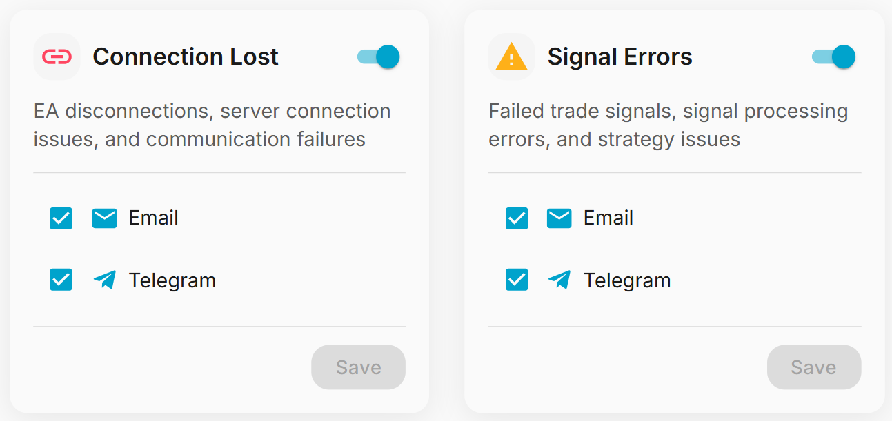Image resolution: width=892 pixels, height=421 pixels.
Task: Uncheck Email notifications for Signal Errors
Action: click(x=517, y=218)
